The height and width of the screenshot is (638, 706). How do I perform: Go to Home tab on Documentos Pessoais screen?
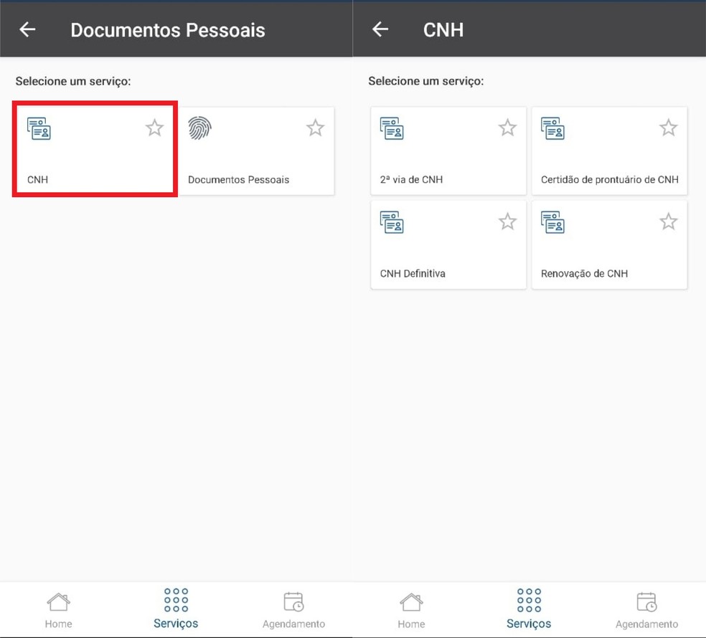point(58,609)
